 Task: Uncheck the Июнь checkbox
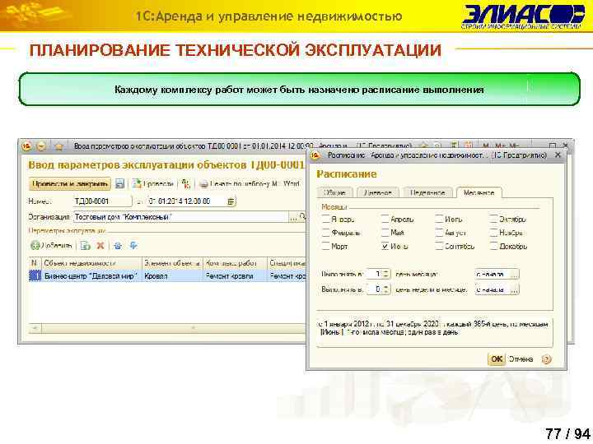385,246
